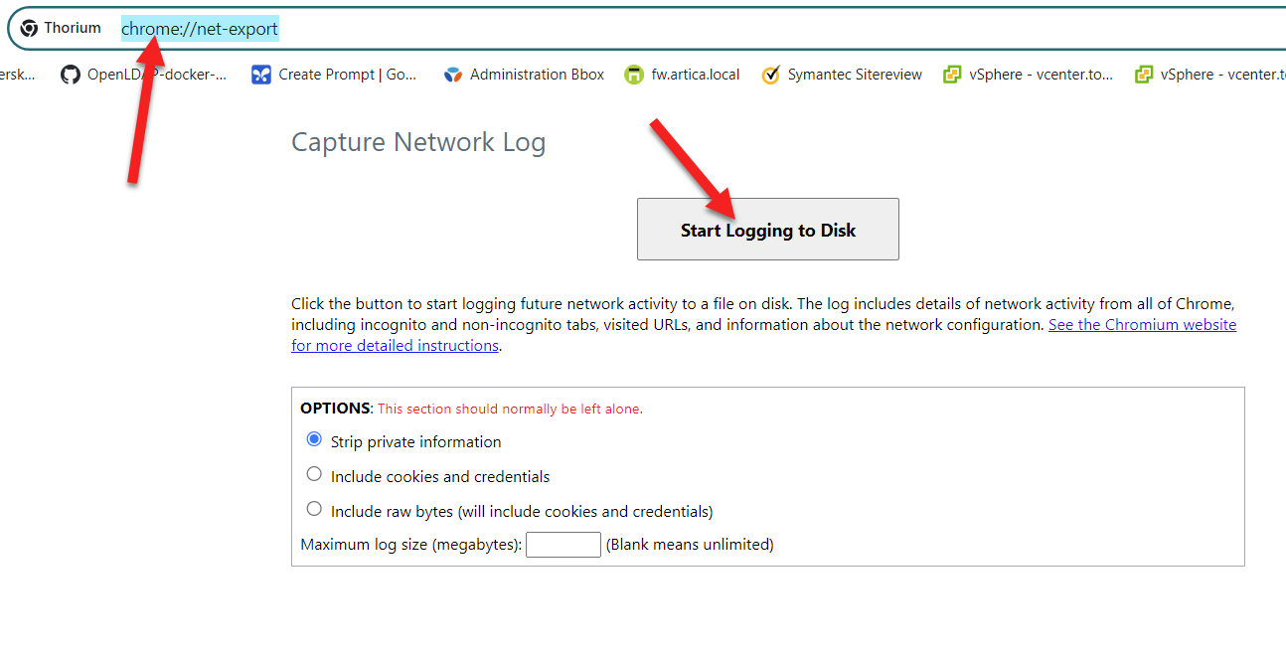Open the fw.artica.local bookmark icon
The image size is (1286, 661).
(634, 75)
